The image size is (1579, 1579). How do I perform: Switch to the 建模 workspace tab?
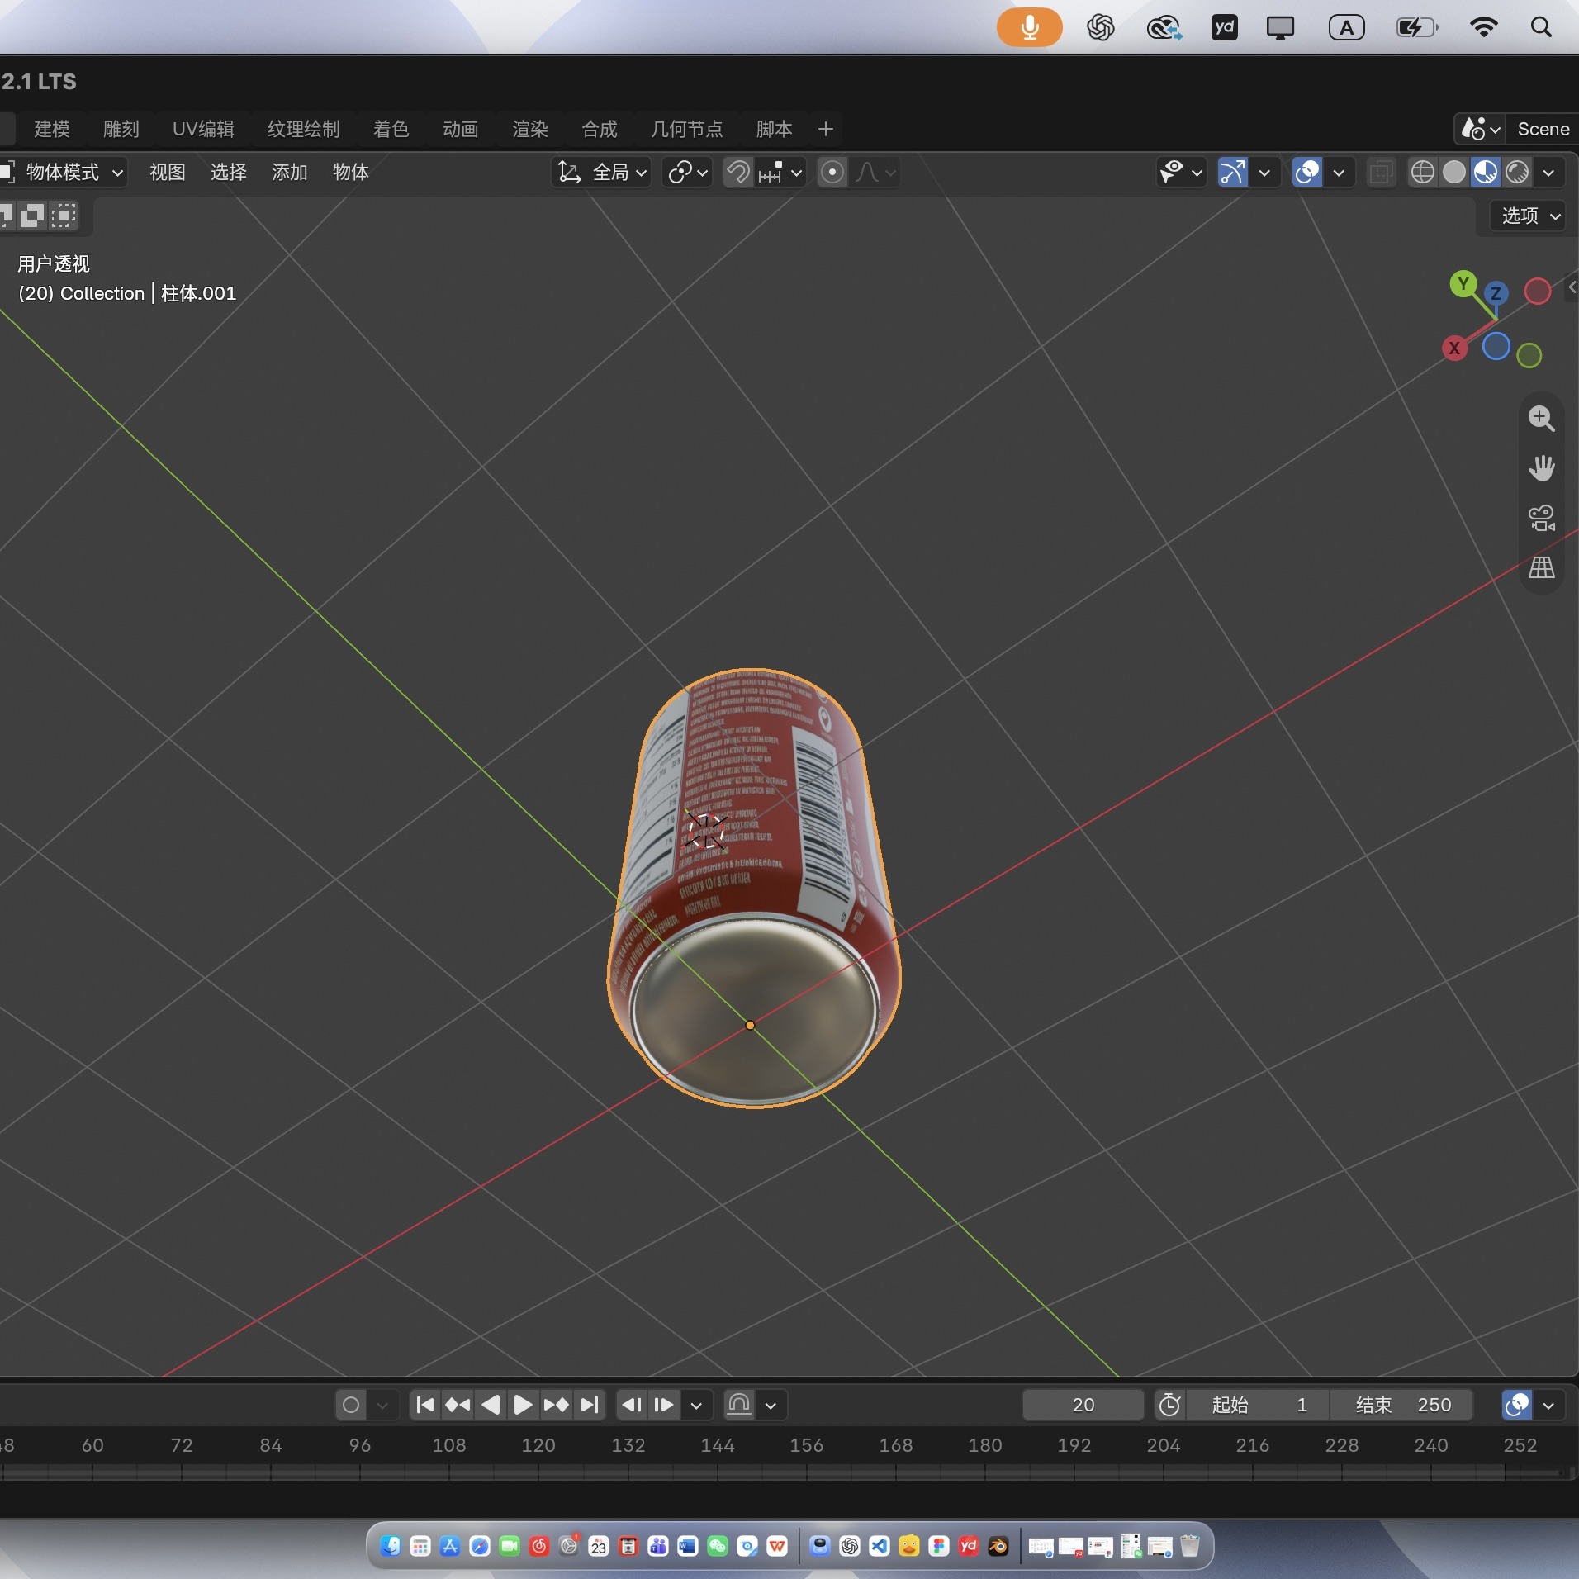pyautogui.click(x=52, y=129)
